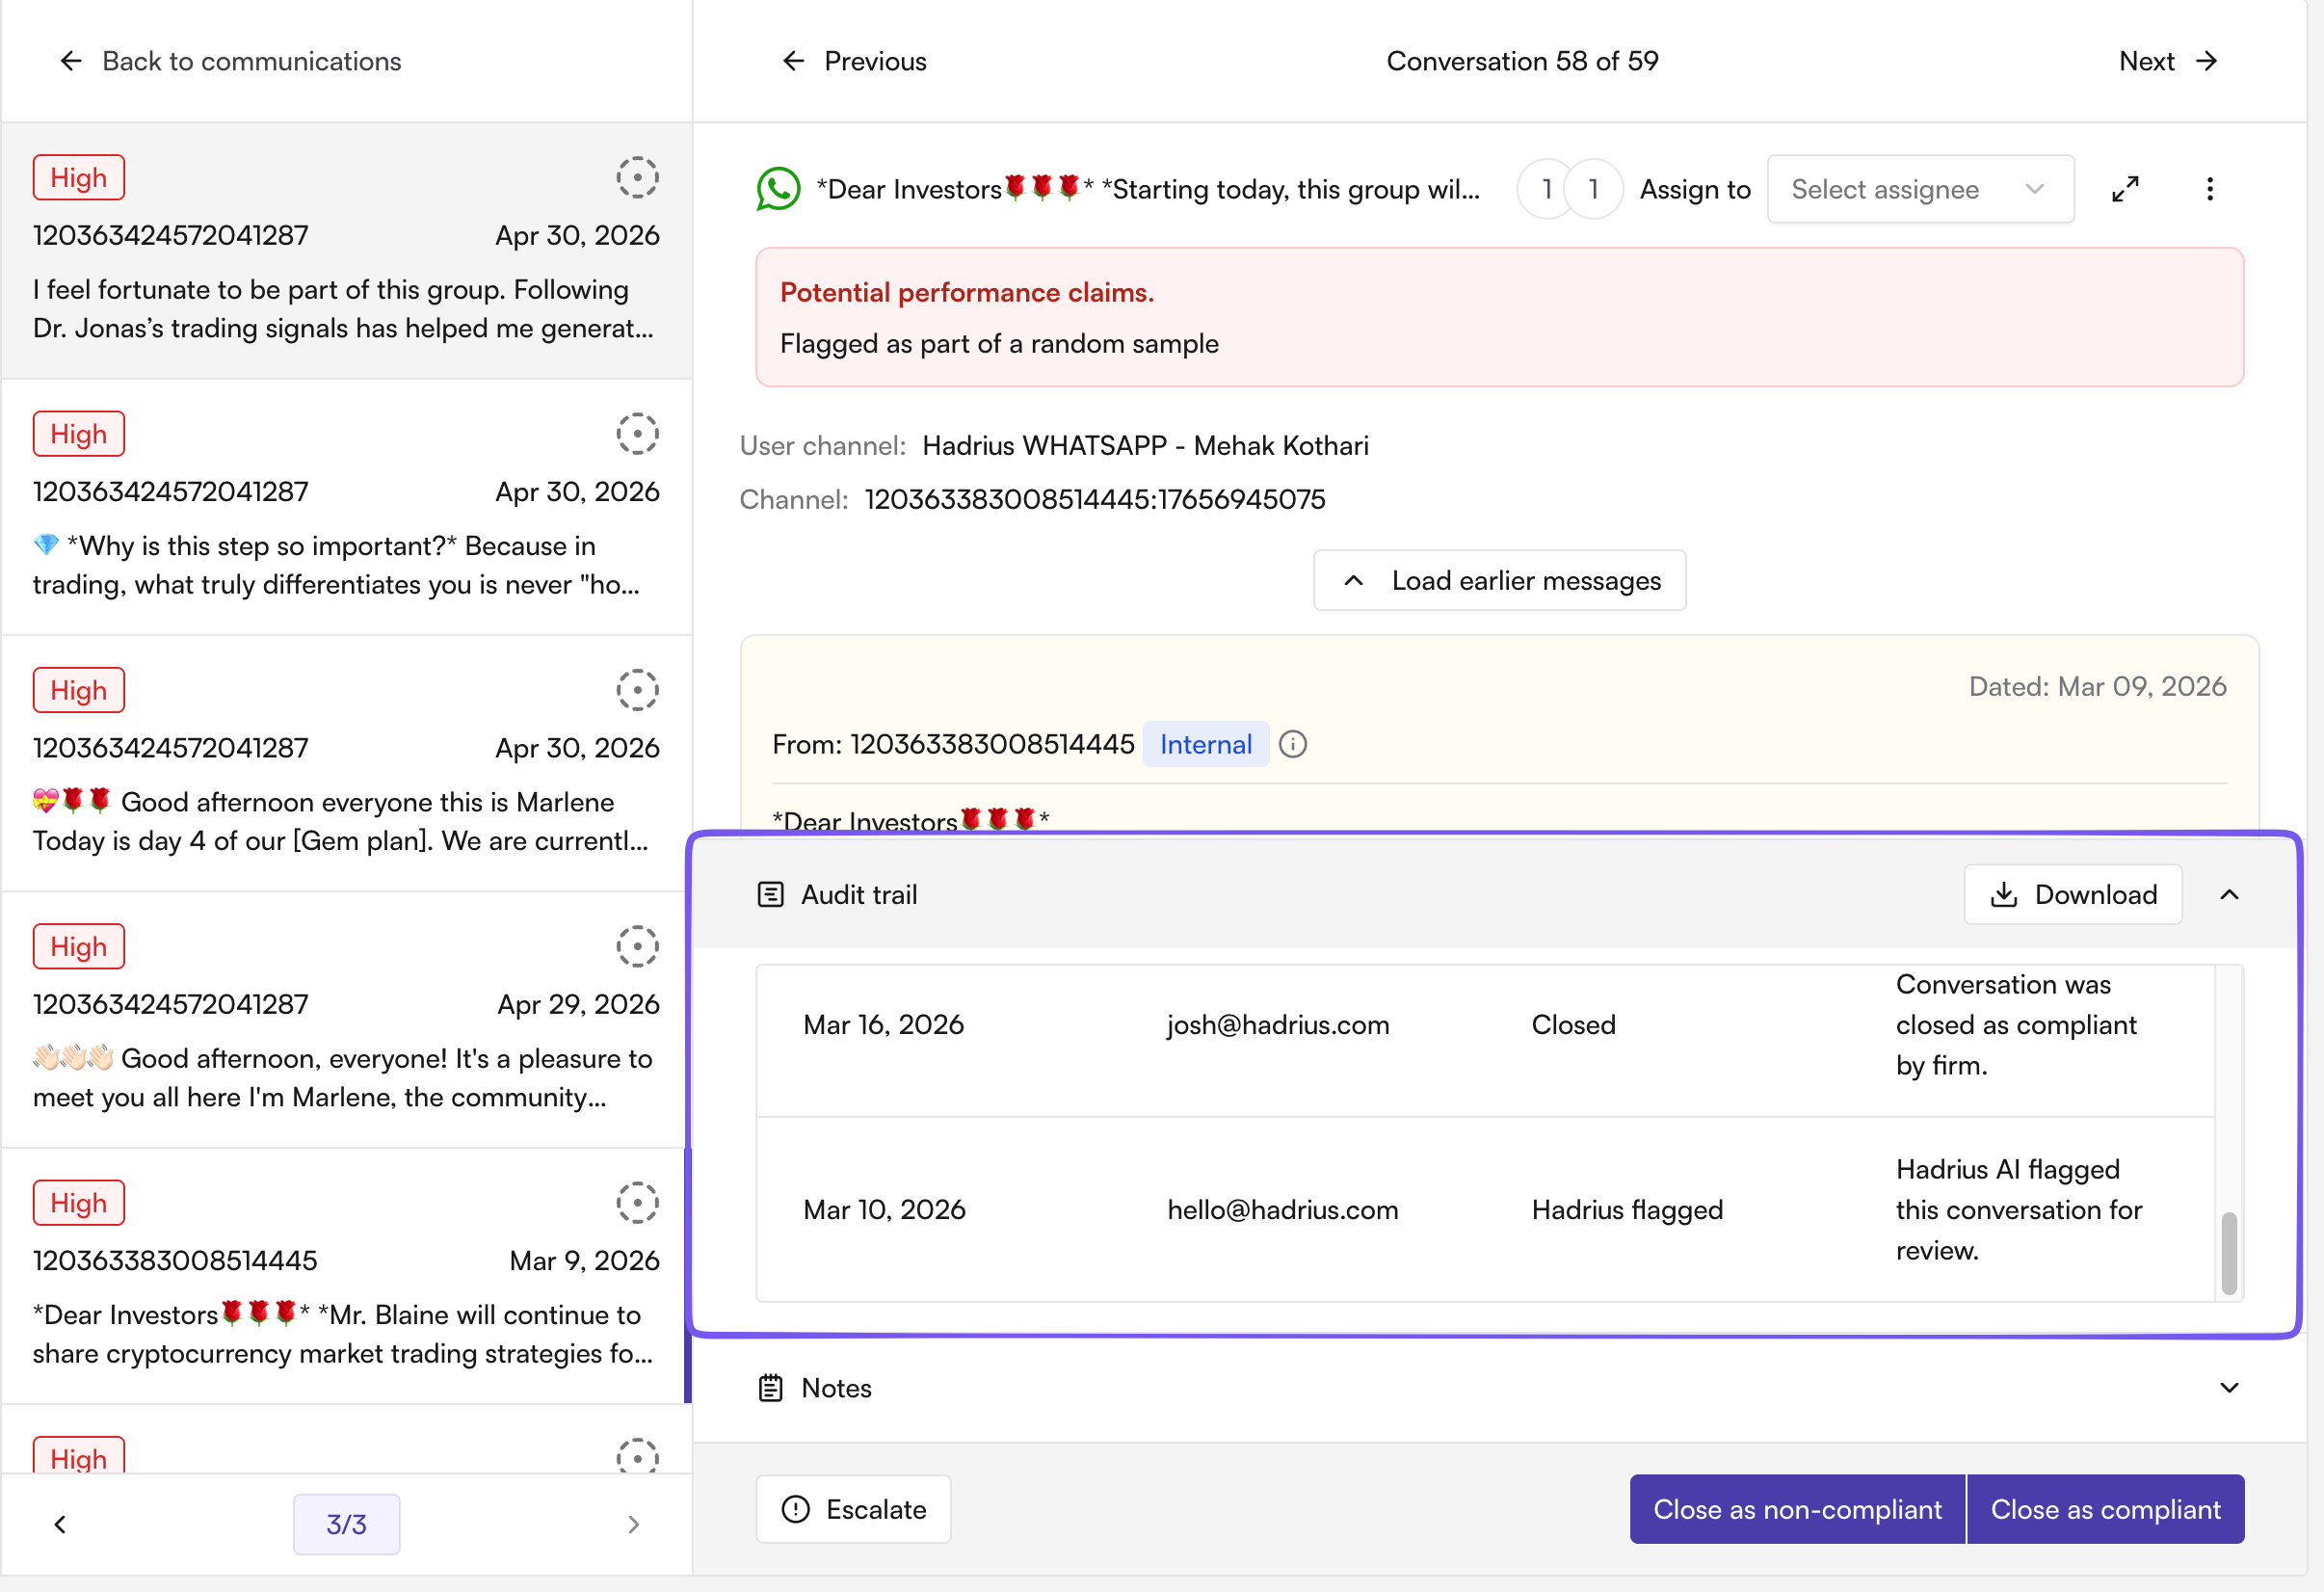Click the Audit trail list icon
This screenshot has width=2324, height=1592.
[770, 894]
